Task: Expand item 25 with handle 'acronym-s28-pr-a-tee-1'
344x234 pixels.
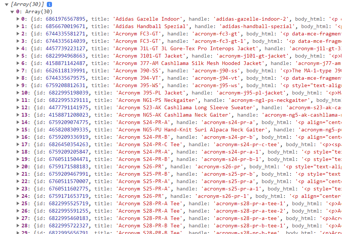Action: (18, 203)
